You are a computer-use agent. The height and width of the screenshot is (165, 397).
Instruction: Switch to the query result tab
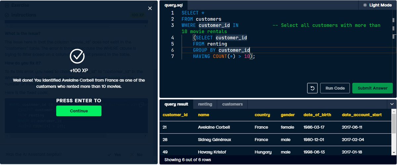[176, 104]
